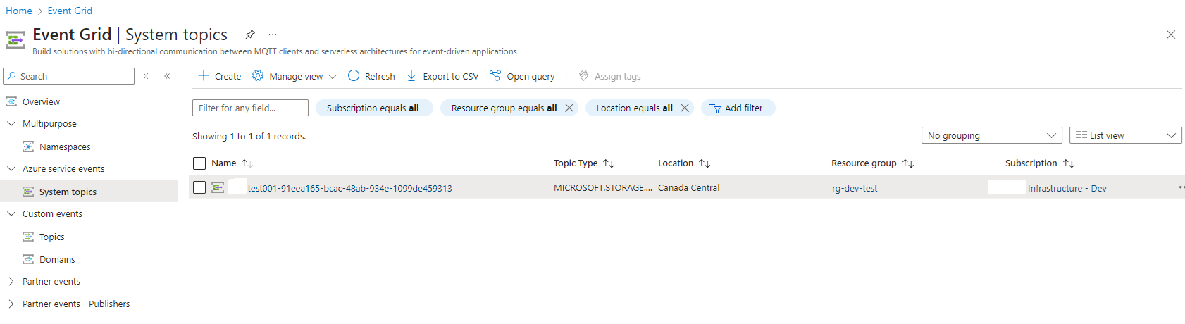The width and height of the screenshot is (1185, 324).
Task: Collapse the Custom events section
Action: click(x=11, y=213)
